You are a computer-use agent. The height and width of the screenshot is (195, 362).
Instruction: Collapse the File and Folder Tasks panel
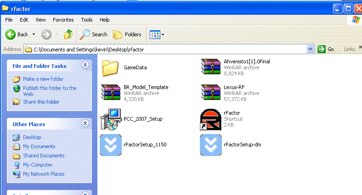coord(85,65)
